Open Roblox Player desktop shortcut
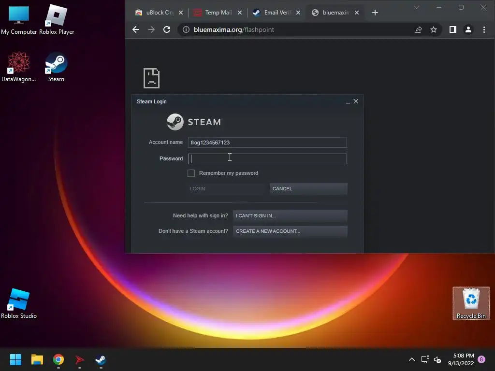The image size is (495, 371). coord(57,19)
